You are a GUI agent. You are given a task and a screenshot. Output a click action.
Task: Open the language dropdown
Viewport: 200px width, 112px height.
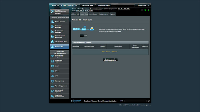(142, 5)
